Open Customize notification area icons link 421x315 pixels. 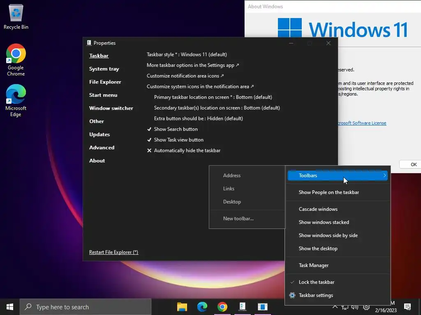(185, 76)
